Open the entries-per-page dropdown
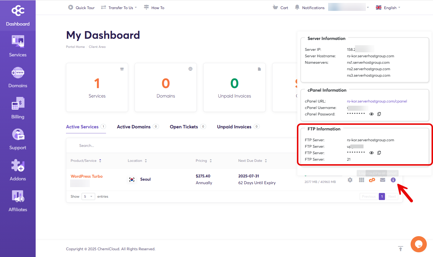The height and width of the screenshot is (257, 433). 88,196
